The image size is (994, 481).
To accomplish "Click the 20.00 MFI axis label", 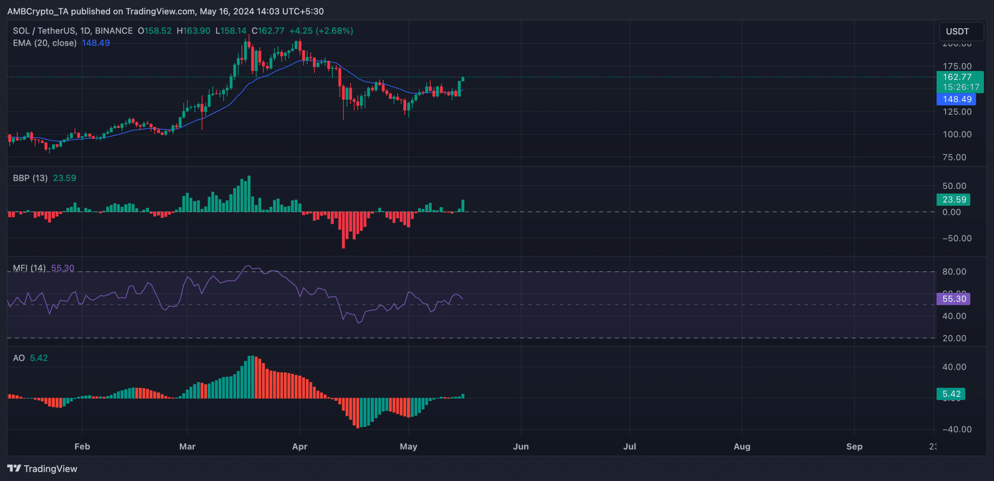I will pyautogui.click(x=954, y=338).
